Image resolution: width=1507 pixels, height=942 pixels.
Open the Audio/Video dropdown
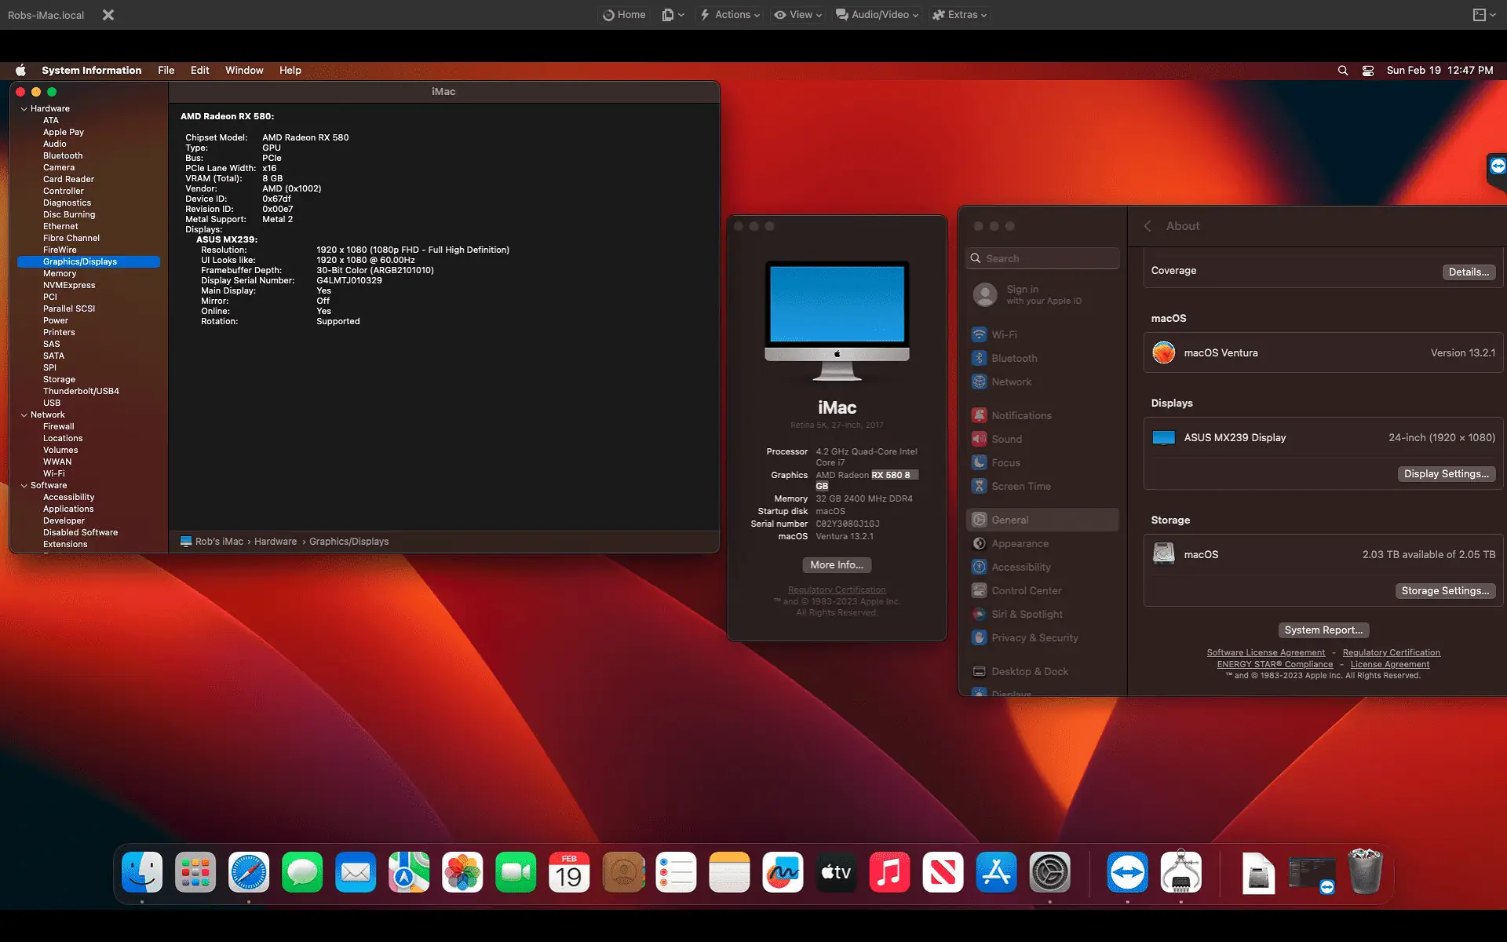point(877,15)
